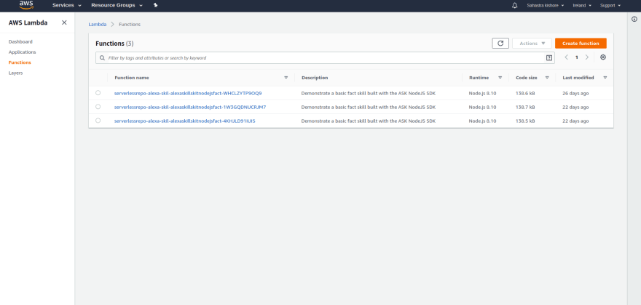Image resolution: width=641 pixels, height=305 pixels.
Task: Go to Applications in sidebar
Action: pyautogui.click(x=22, y=52)
